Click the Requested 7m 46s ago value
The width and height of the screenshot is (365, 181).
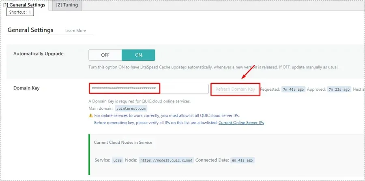point(293,89)
